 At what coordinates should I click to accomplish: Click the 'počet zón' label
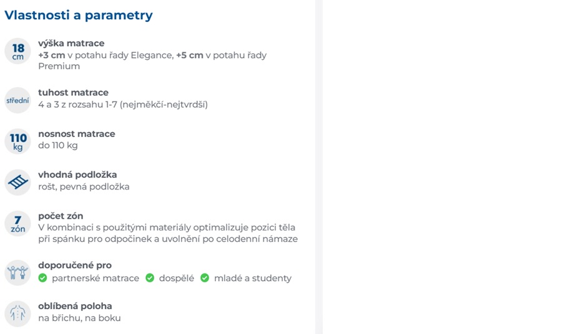(61, 216)
